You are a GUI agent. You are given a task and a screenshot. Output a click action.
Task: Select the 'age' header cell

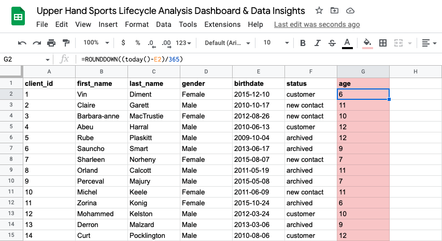(363, 83)
